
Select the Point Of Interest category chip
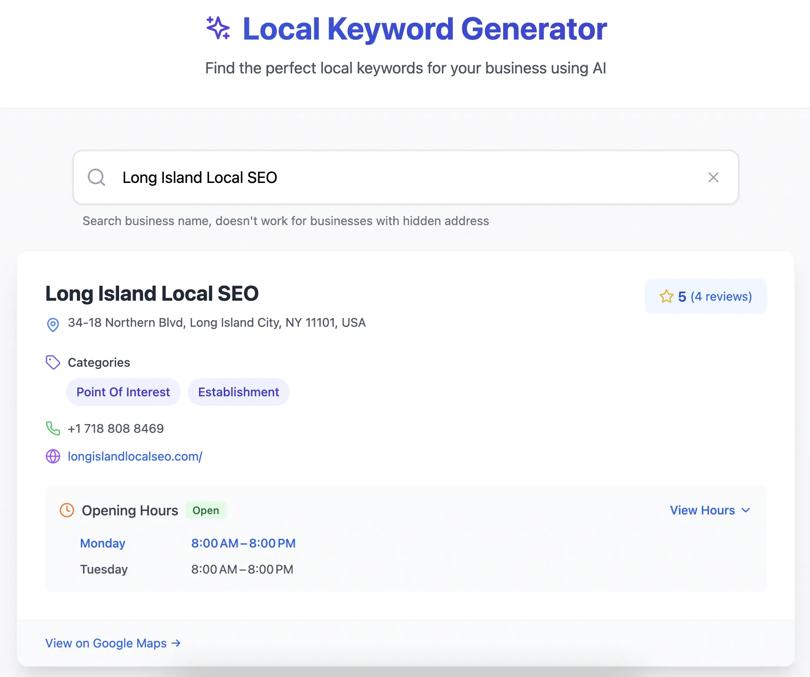(123, 392)
